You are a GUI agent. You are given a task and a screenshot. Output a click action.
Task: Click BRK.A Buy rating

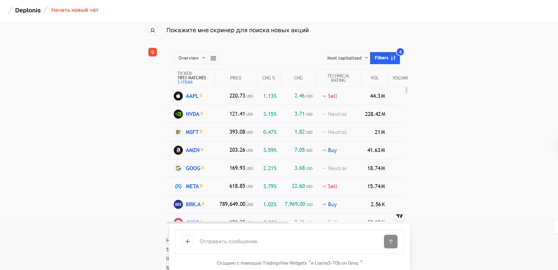(329, 204)
